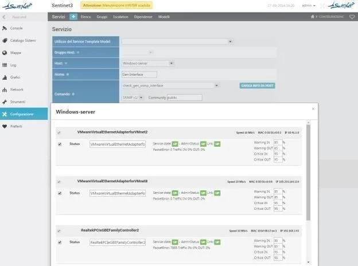Open the Strumenti wrench icon
This screenshot has height=266, width=358.
(5, 101)
